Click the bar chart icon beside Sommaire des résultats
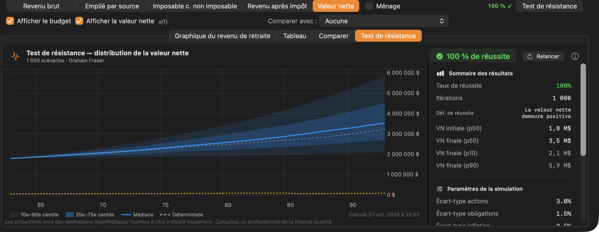599x232 pixels. tap(440, 73)
